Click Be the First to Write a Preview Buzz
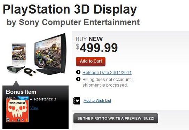Image resolution: width=189 pixels, height=130 pixels. [116, 118]
